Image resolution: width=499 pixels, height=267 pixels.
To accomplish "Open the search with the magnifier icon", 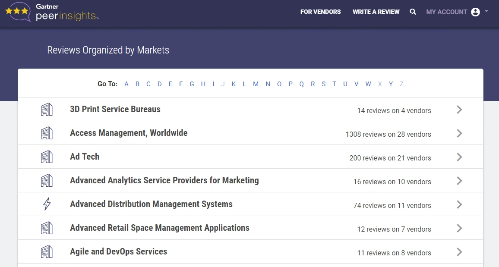I will (413, 12).
